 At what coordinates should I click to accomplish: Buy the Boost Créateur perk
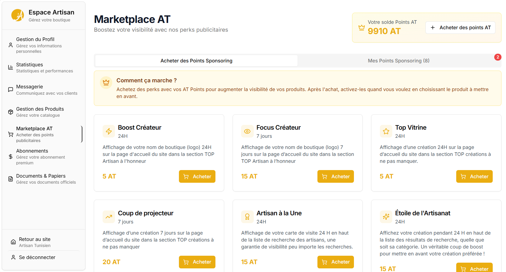(197, 176)
